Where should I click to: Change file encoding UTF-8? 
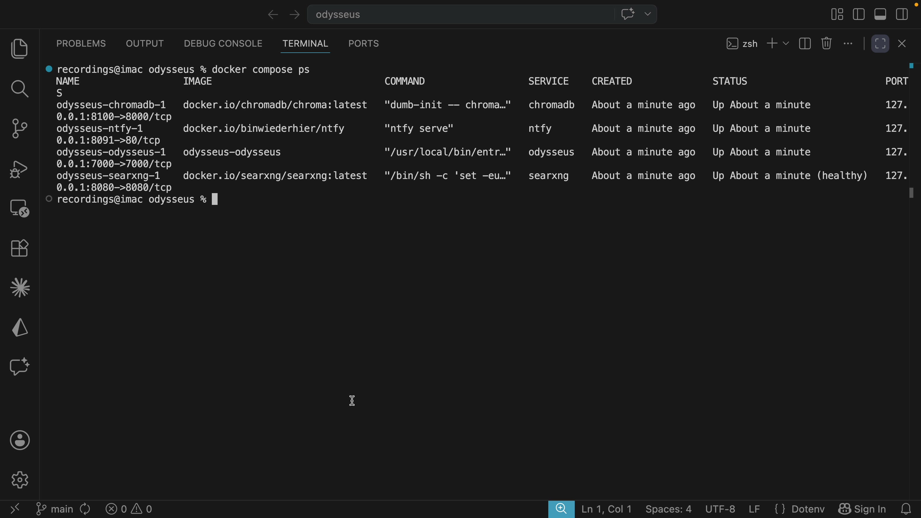point(720,509)
